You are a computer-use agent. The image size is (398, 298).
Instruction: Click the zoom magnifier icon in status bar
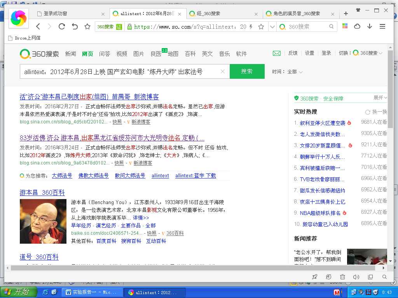pos(384,277)
